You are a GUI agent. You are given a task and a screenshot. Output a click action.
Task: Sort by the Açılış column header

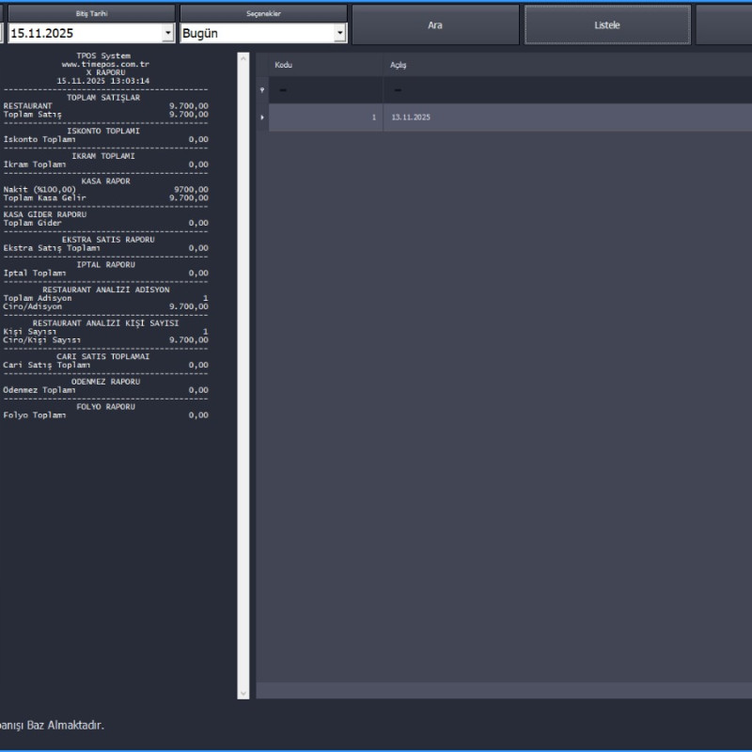[x=564, y=65]
